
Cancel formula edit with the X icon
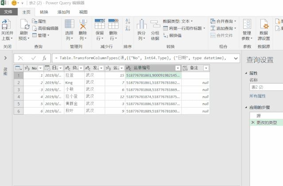20,58
